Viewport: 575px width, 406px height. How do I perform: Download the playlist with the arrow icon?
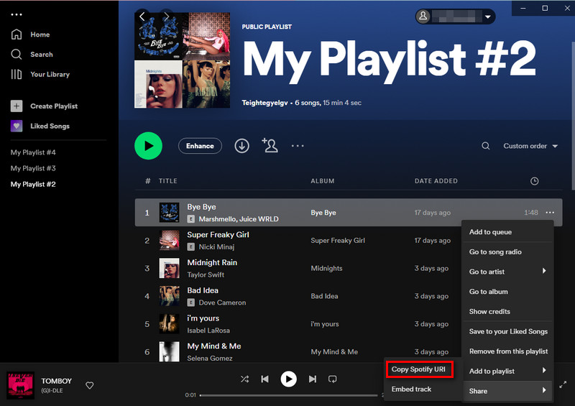[241, 146]
